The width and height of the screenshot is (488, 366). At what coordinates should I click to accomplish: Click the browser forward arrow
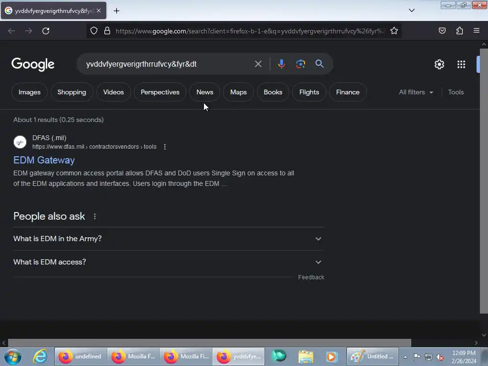pyautogui.click(x=29, y=31)
